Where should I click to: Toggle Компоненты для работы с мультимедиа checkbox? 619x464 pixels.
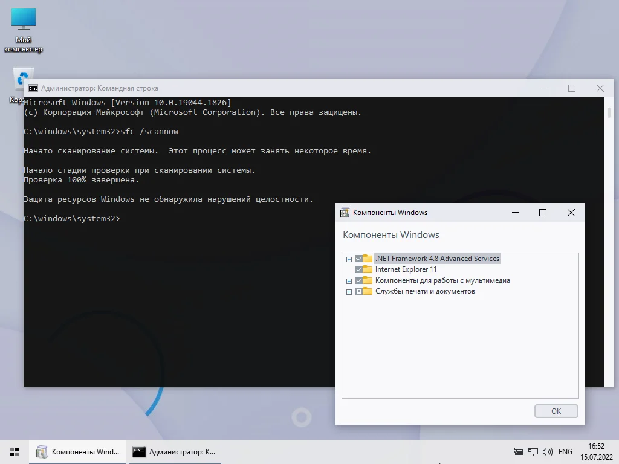click(x=359, y=280)
